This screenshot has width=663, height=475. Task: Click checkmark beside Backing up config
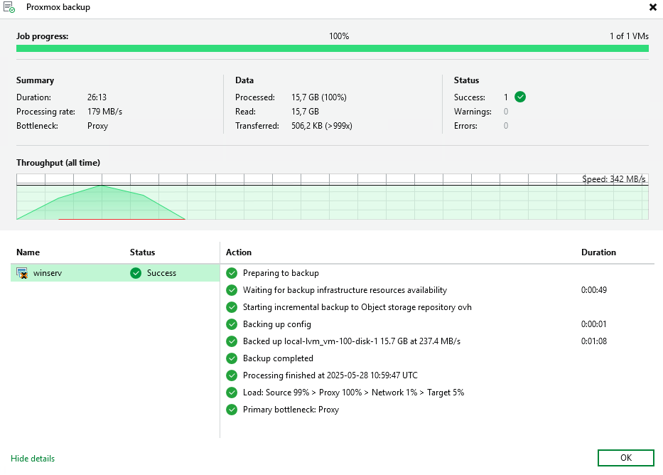click(x=232, y=324)
